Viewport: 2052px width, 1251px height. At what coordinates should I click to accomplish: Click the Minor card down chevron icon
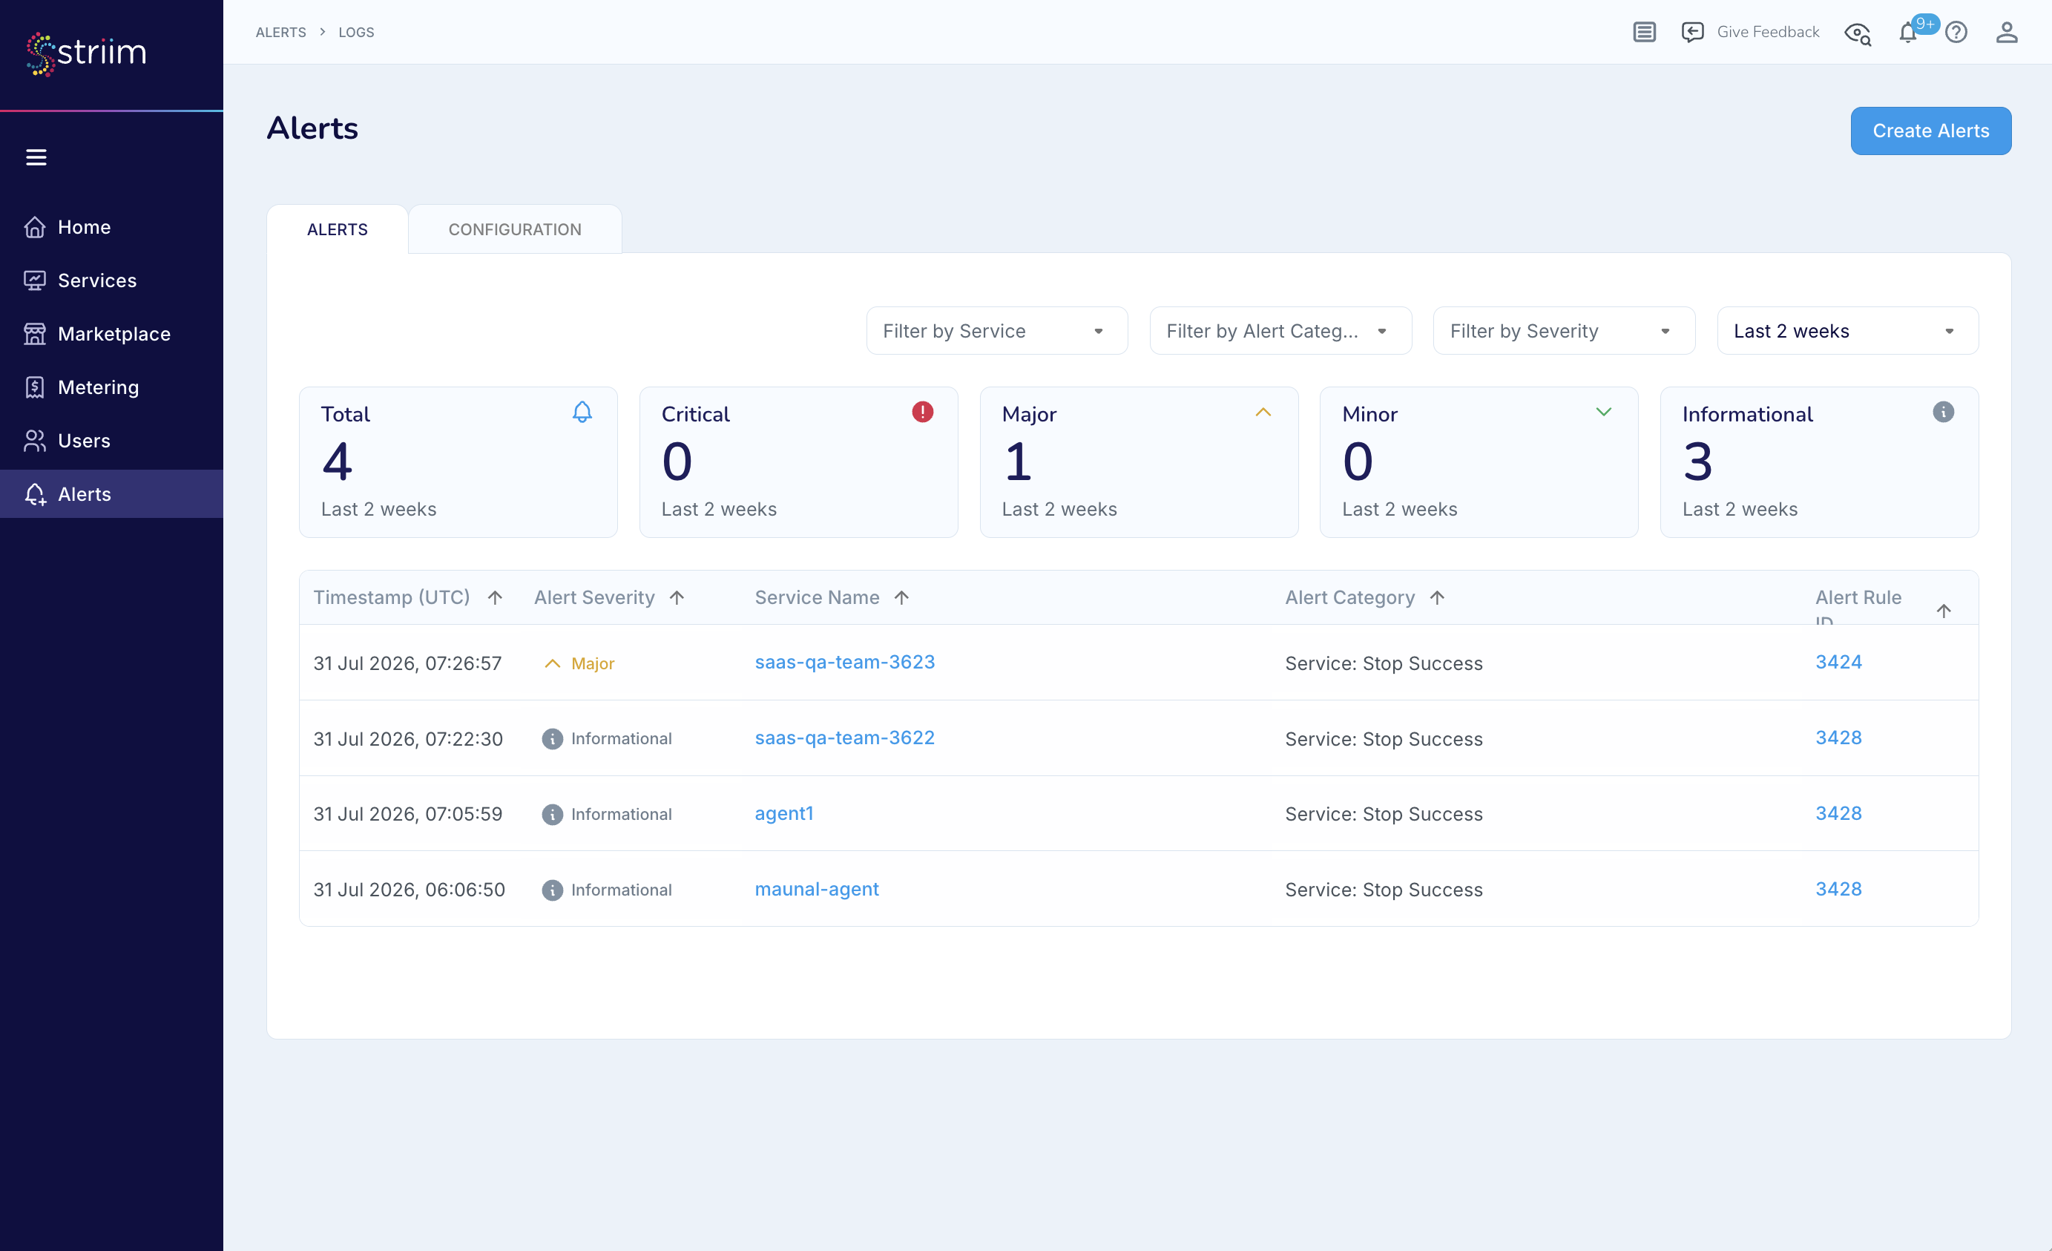click(x=1603, y=412)
